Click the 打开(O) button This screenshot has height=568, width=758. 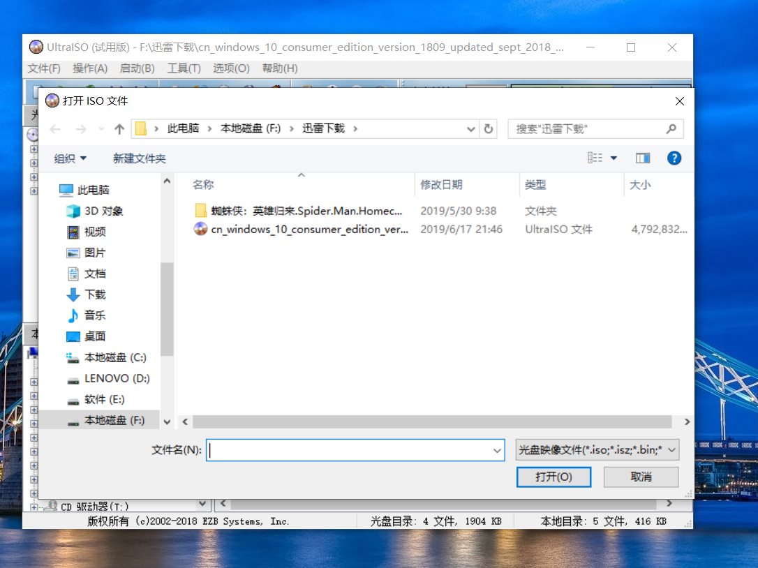[553, 477]
